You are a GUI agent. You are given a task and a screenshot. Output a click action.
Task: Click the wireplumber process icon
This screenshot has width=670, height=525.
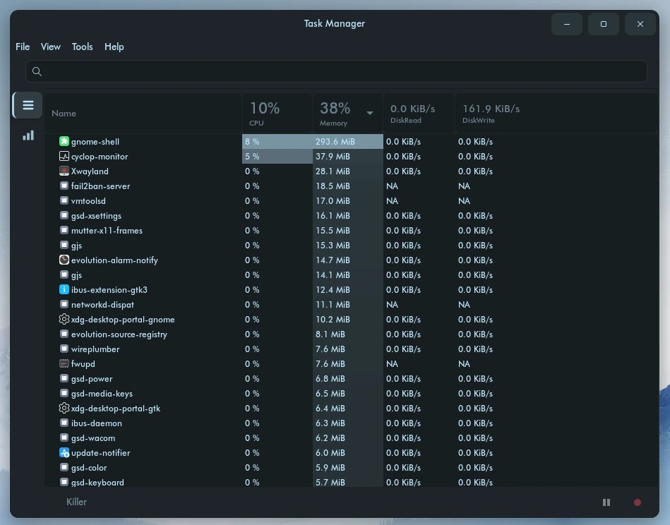(x=64, y=349)
